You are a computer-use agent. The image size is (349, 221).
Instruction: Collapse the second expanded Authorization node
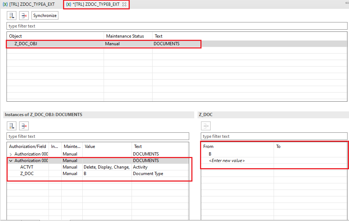coord(11,161)
